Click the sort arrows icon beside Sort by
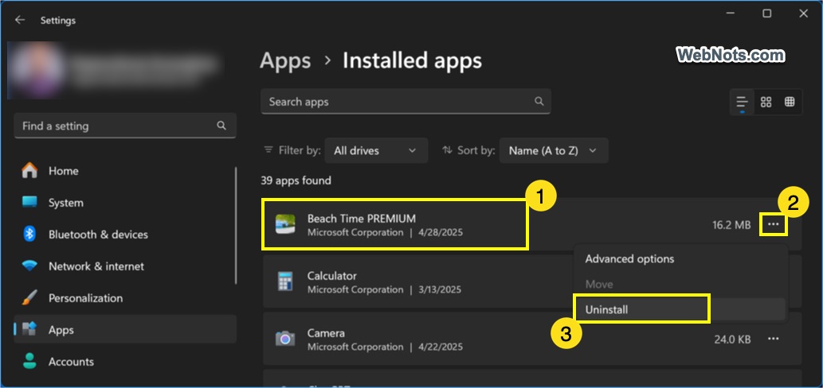The height and width of the screenshot is (388, 823). pyautogui.click(x=447, y=150)
